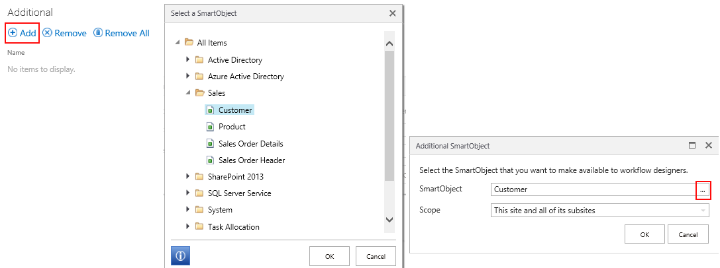Viewport: 720px width, 268px height.
Task: Click the Sales Order Details SmartObject icon
Action: (210, 143)
